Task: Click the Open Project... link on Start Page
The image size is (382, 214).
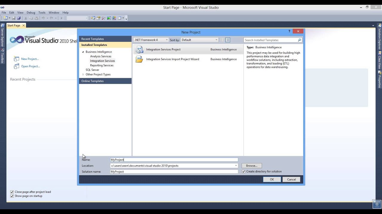Action: [30, 66]
